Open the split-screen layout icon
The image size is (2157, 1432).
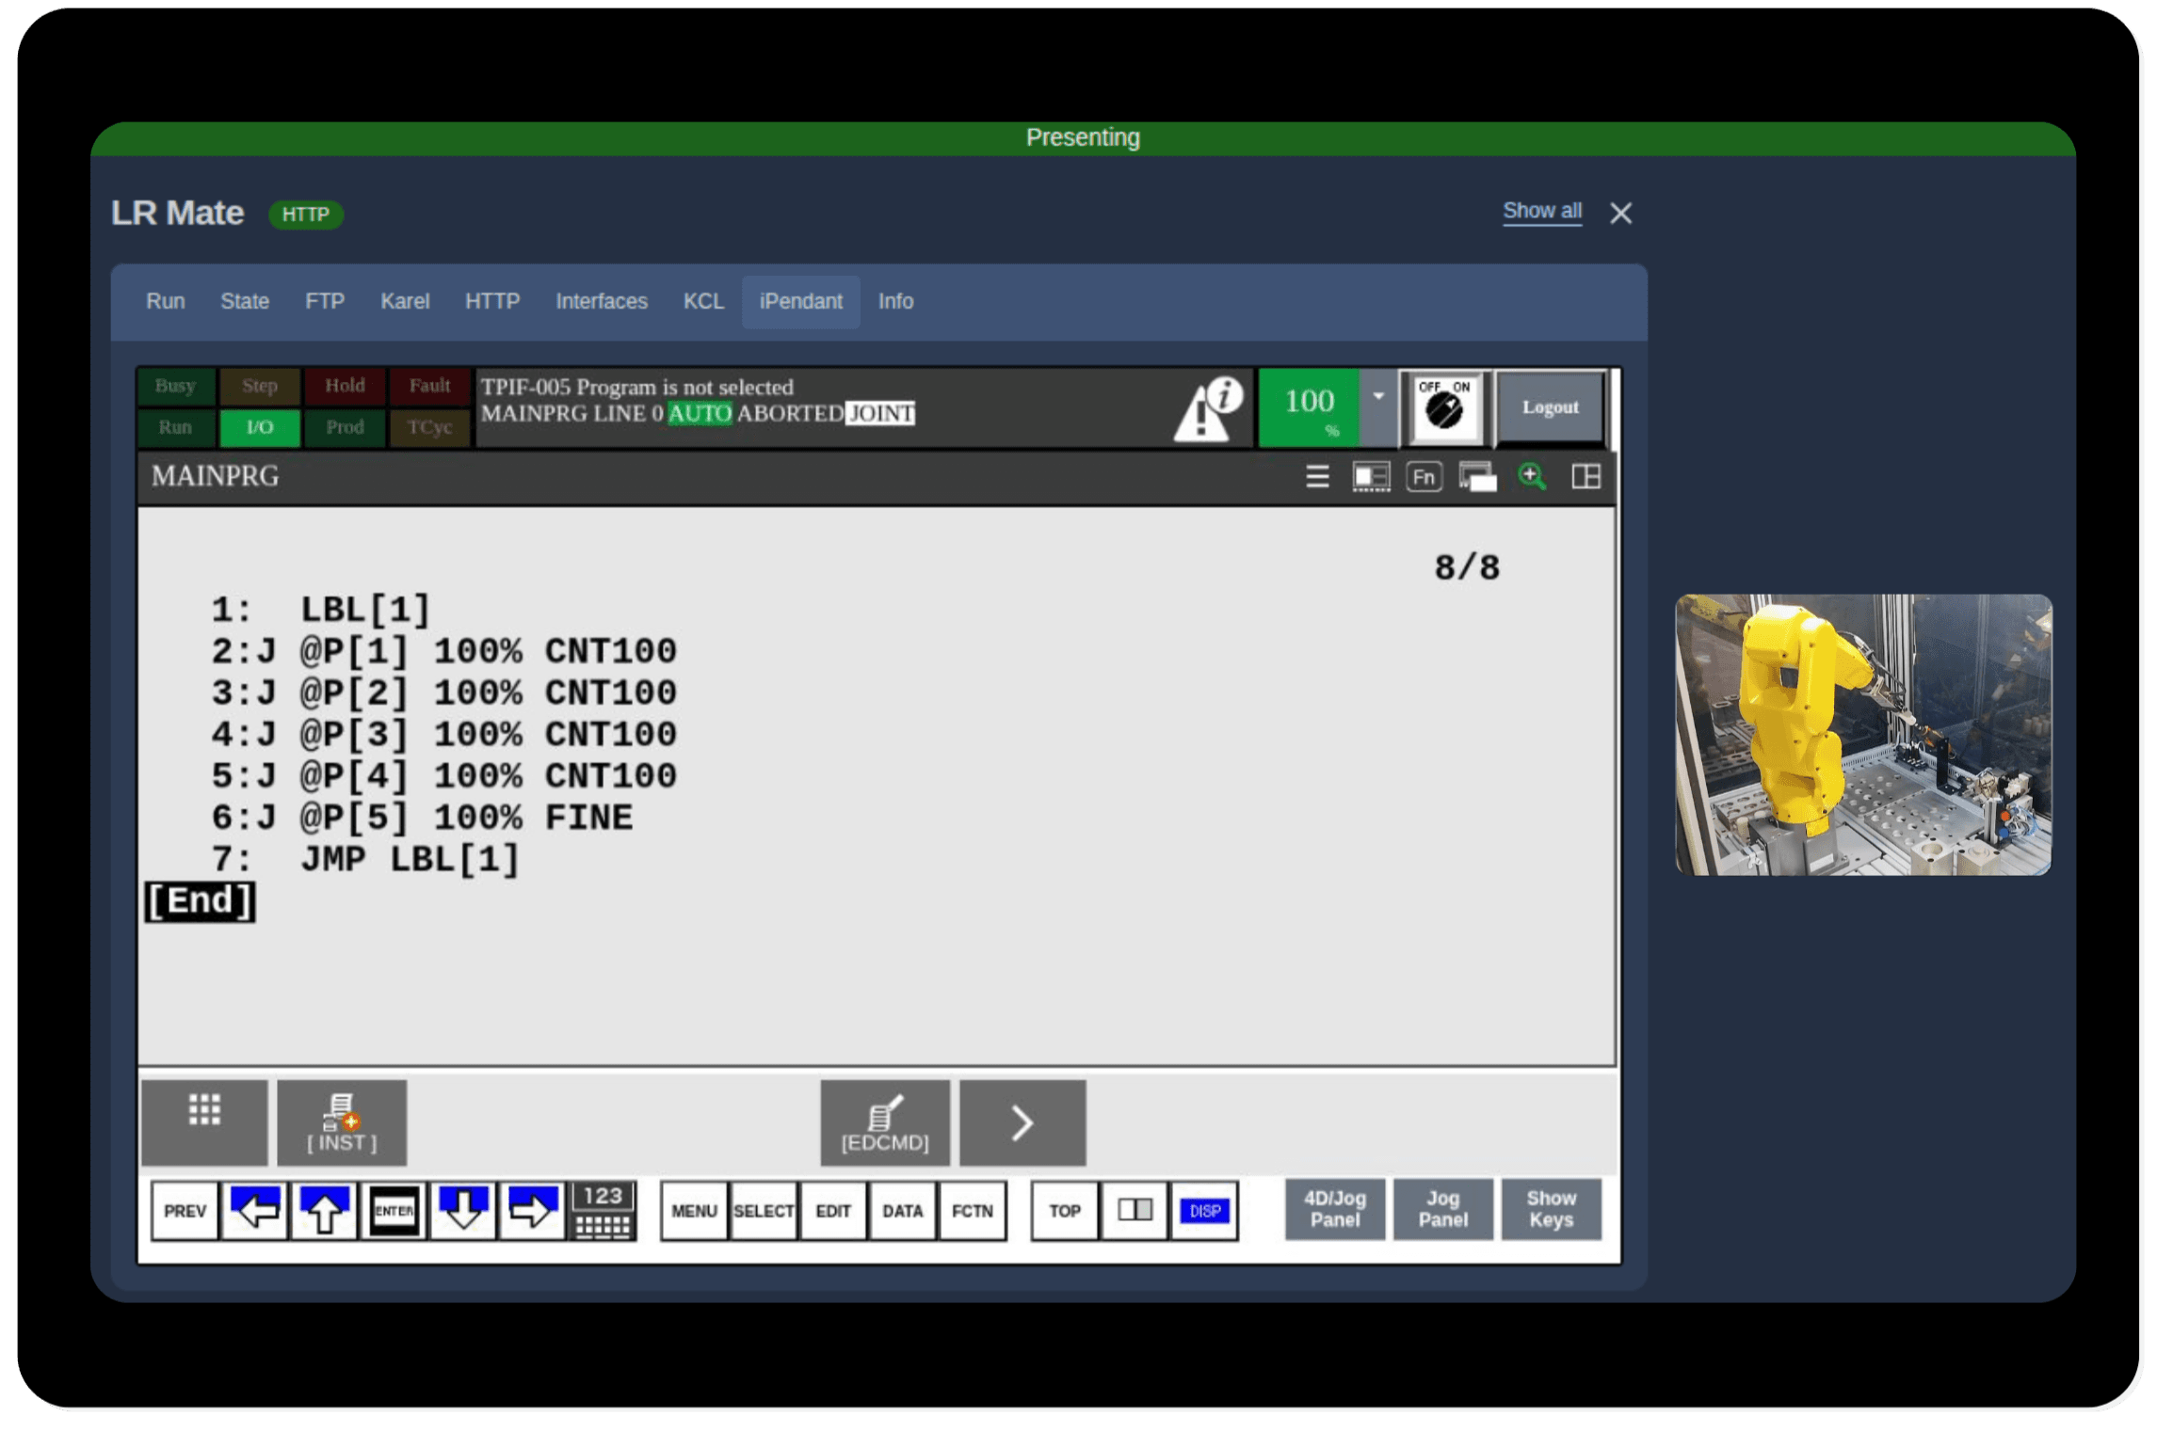coord(1587,477)
